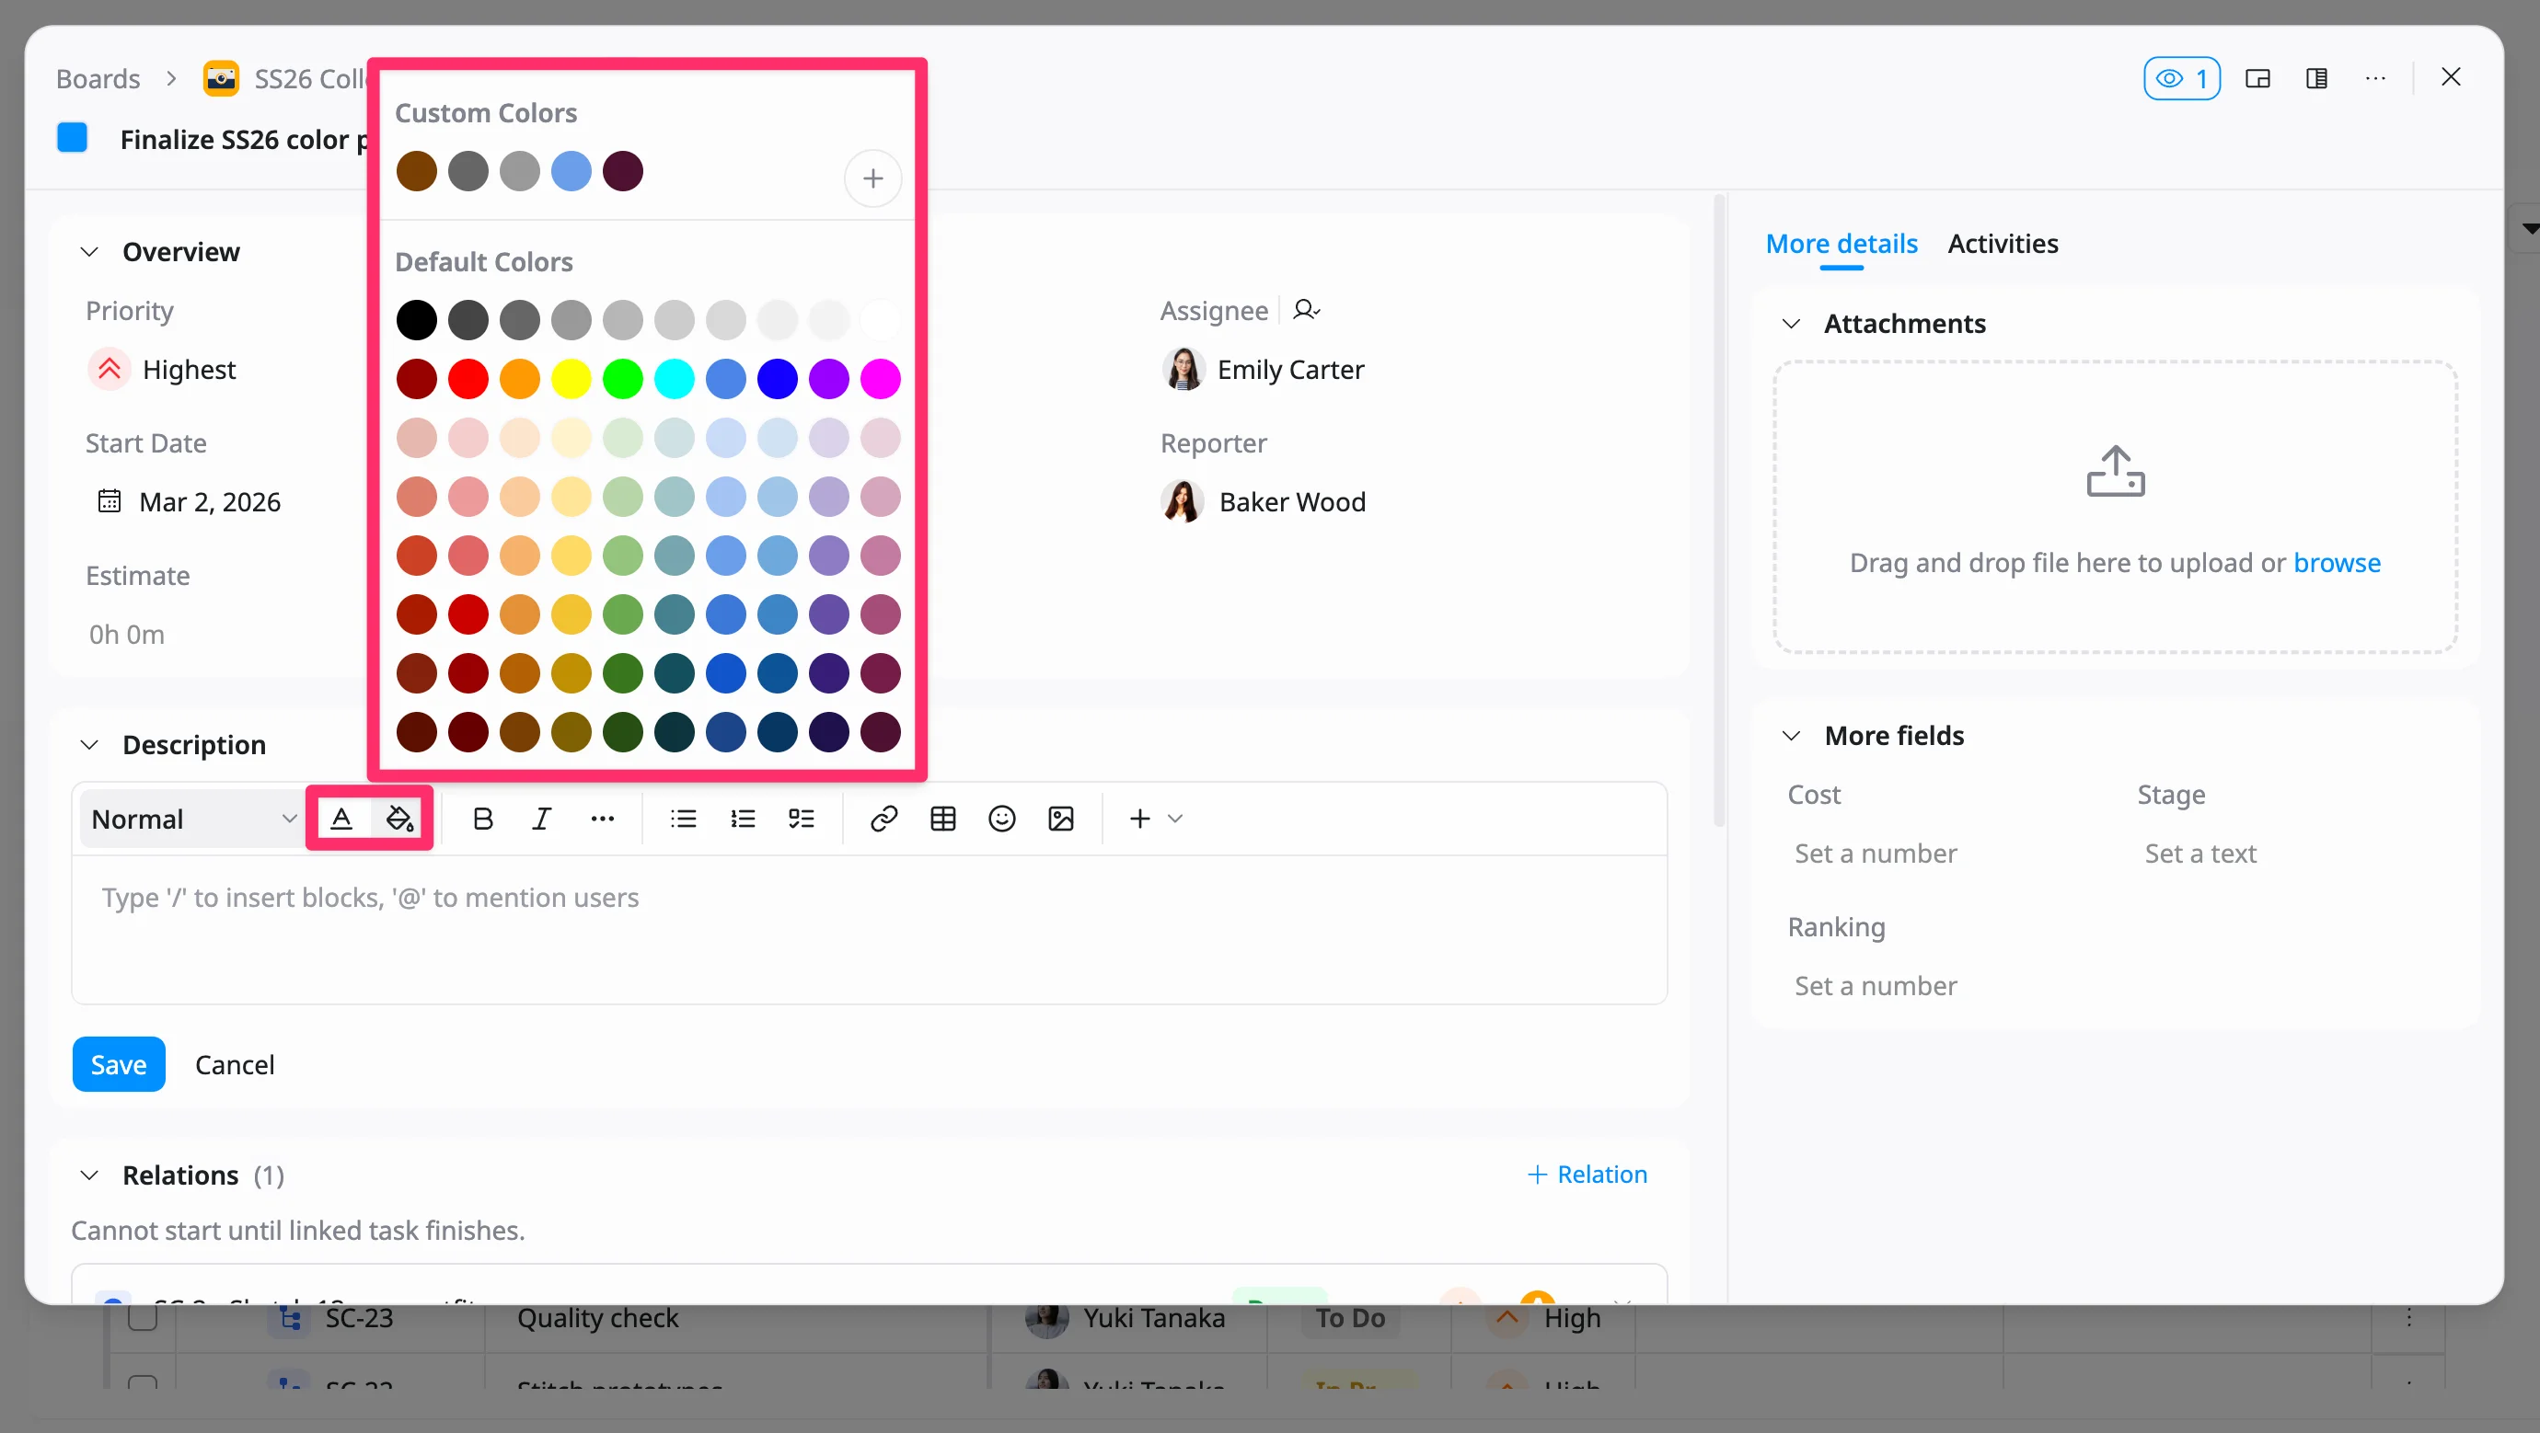The width and height of the screenshot is (2540, 1433).
Task: Insert a hyperlink
Action: click(883, 818)
